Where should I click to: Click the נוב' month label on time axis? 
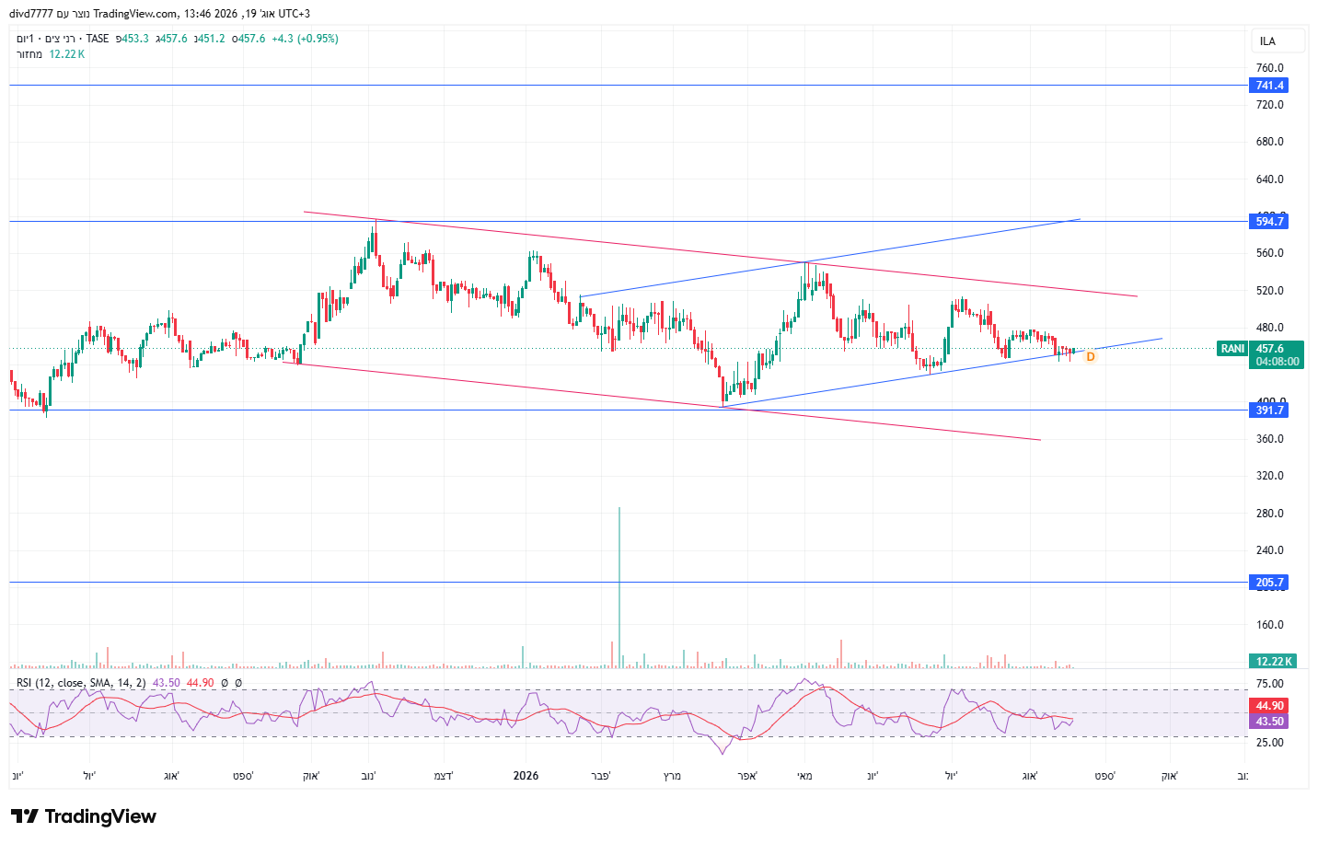coord(368,776)
